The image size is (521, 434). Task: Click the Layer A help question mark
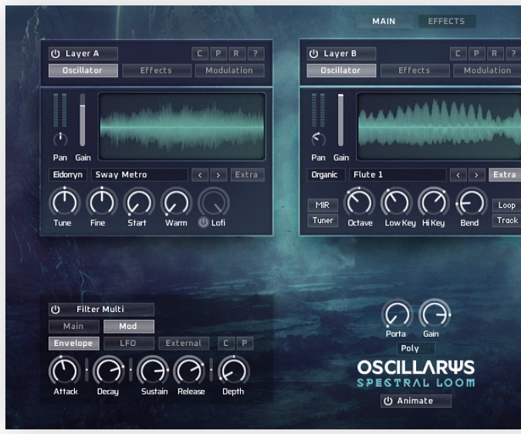[x=255, y=54]
